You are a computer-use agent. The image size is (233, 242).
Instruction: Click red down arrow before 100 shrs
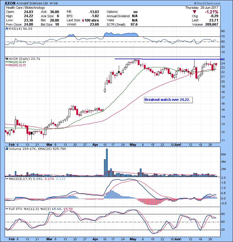pos(83,20)
